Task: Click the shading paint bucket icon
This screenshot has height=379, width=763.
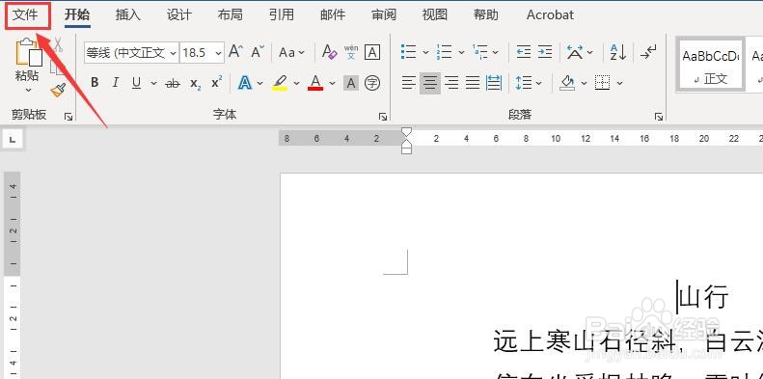Action: pos(567,83)
